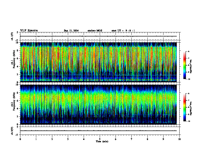Select the date text "Sep. 12, 2024"
This screenshot has height=156, width=202.
click(x=71, y=31)
